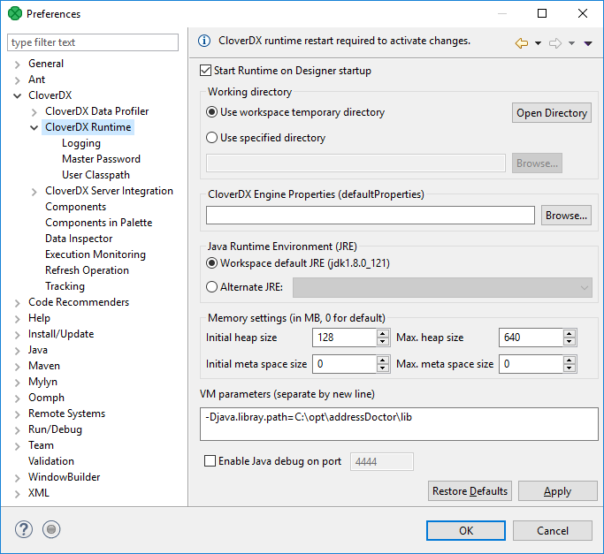Select Execution Monitoring in the tree
The height and width of the screenshot is (554, 604).
click(x=96, y=254)
